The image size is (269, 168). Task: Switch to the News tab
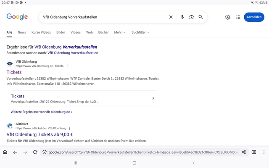22,32
